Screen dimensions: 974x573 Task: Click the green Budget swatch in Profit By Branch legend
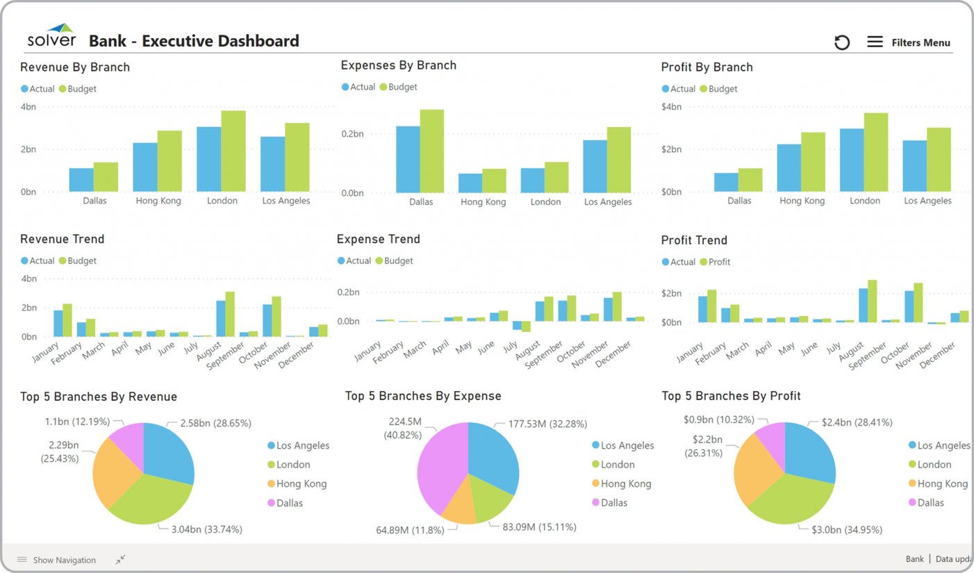click(x=704, y=88)
